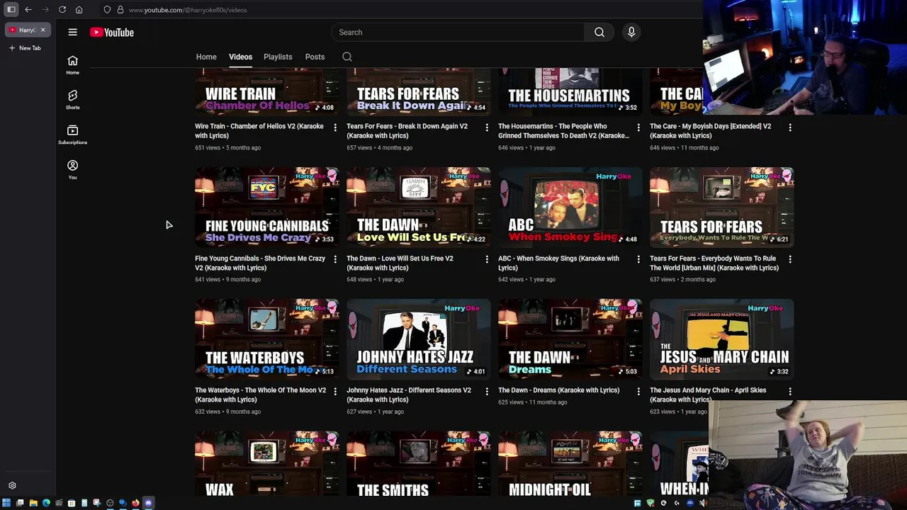Image resolution: width=907 pixels, height=510 pixels.
Task: Close the HarryOke browser tab
Action: (x=43, y=30)
